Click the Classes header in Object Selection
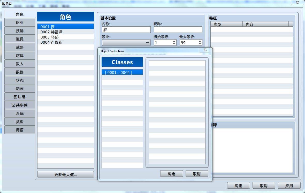Viewport: 305px width, 193px height. (x=122, y=62)
